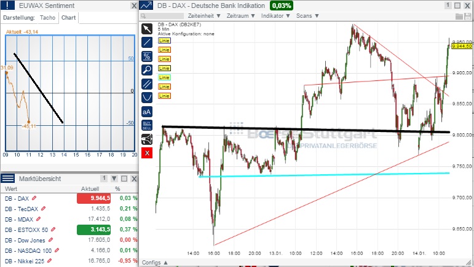Select the aA text annotation tool
Image resolution: width=474 pixels, height=267 pixels.
147,112
